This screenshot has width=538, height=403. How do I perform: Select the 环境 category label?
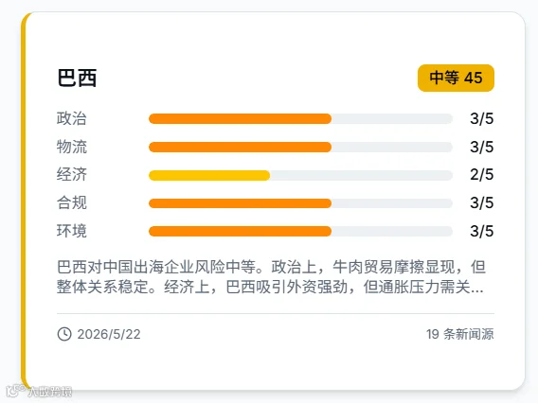coord(72,231)
